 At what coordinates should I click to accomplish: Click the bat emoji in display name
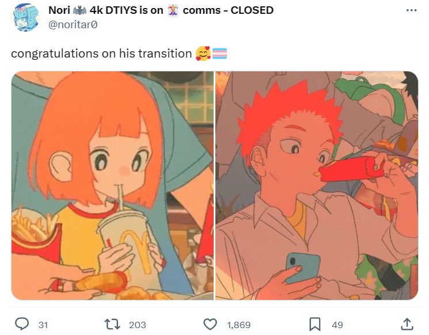click(80, 10)
